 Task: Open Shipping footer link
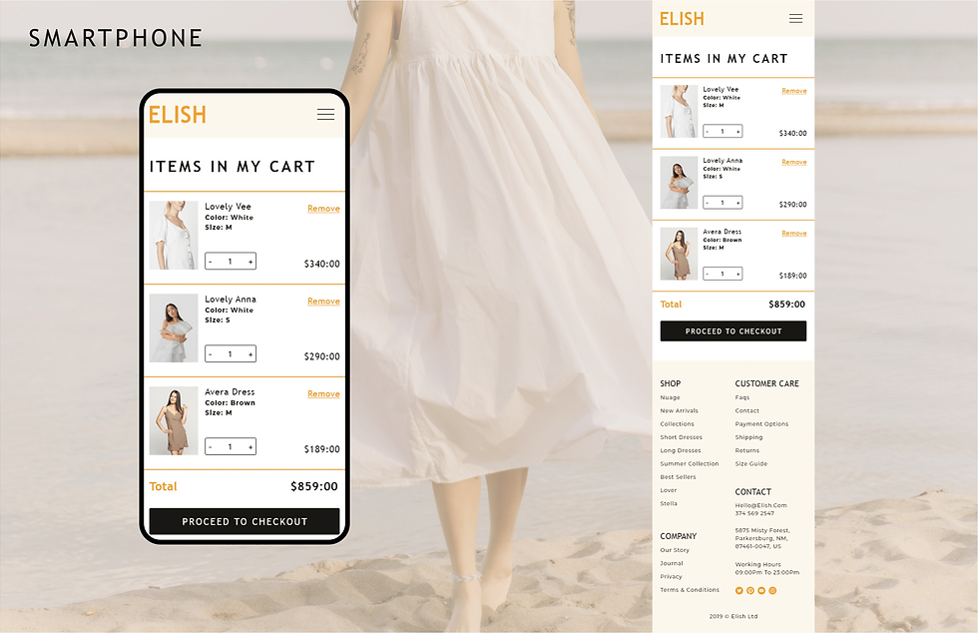[x=748, y=437]
